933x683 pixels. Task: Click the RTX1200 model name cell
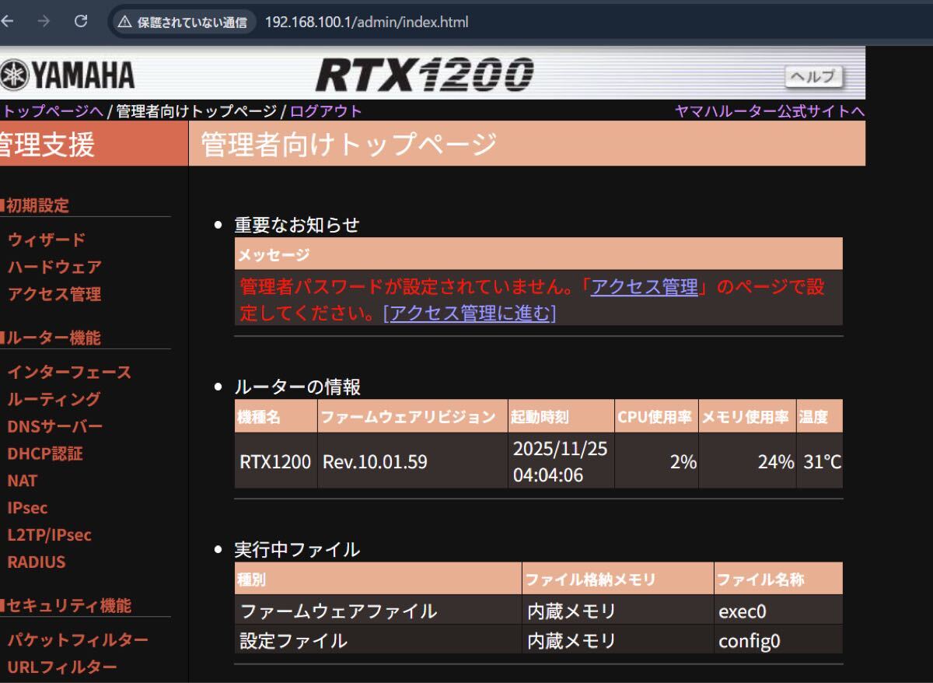(x=275, y=461)
